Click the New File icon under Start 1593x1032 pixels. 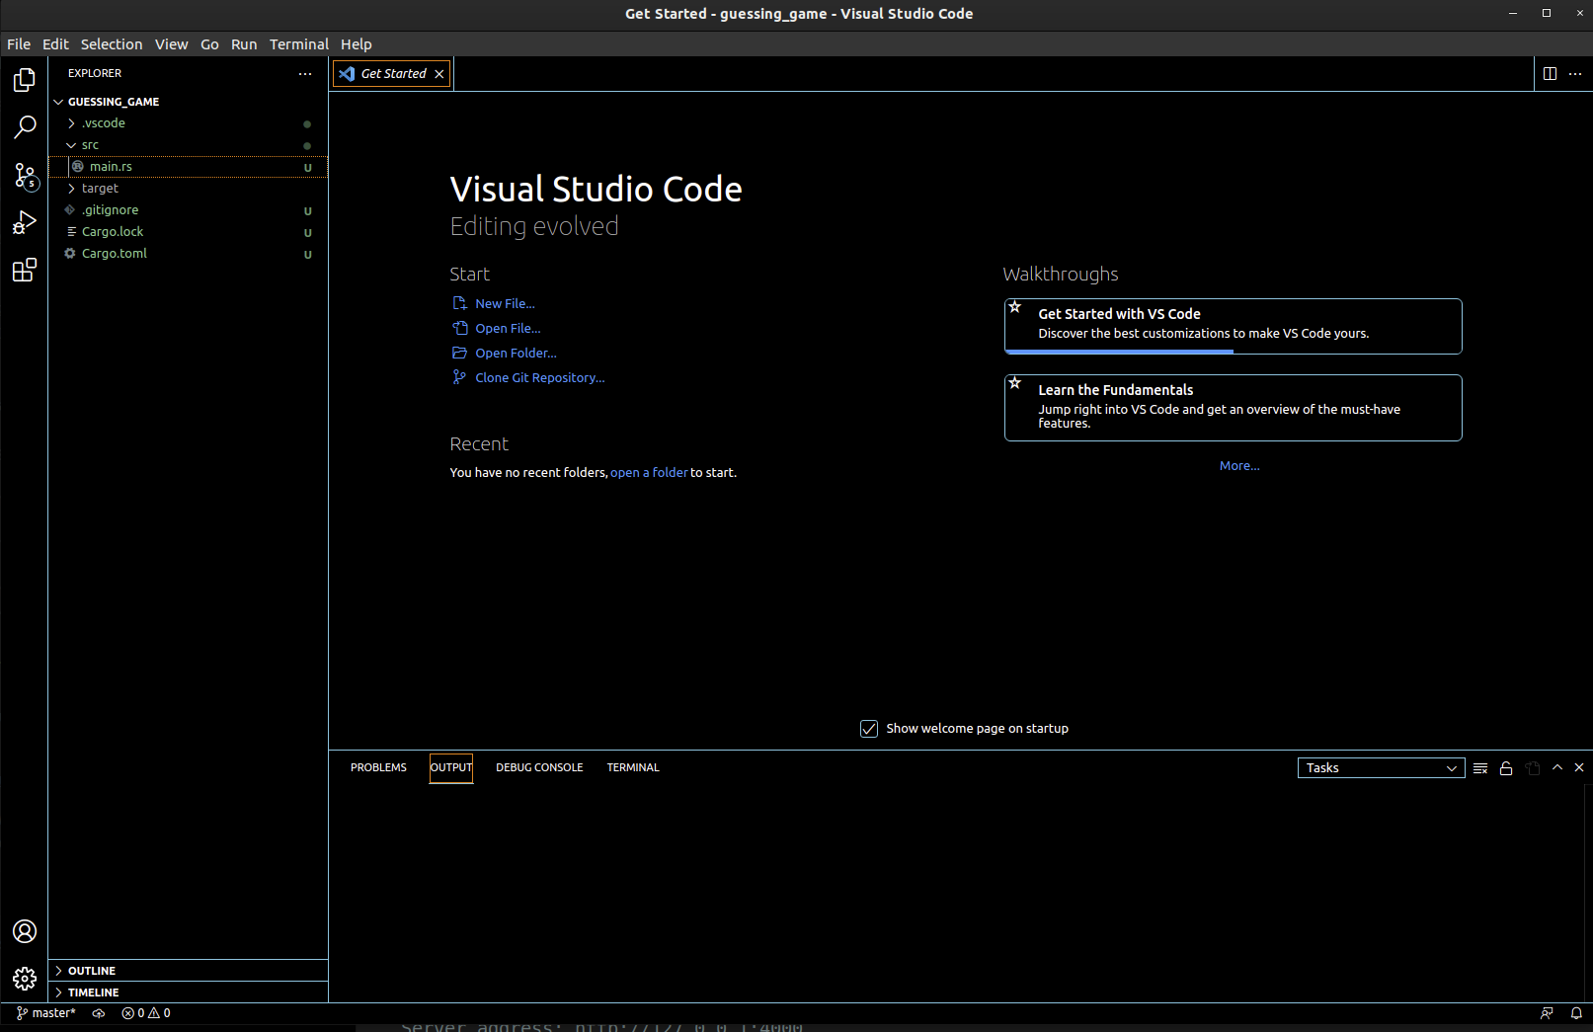click(x=459, y=303)
